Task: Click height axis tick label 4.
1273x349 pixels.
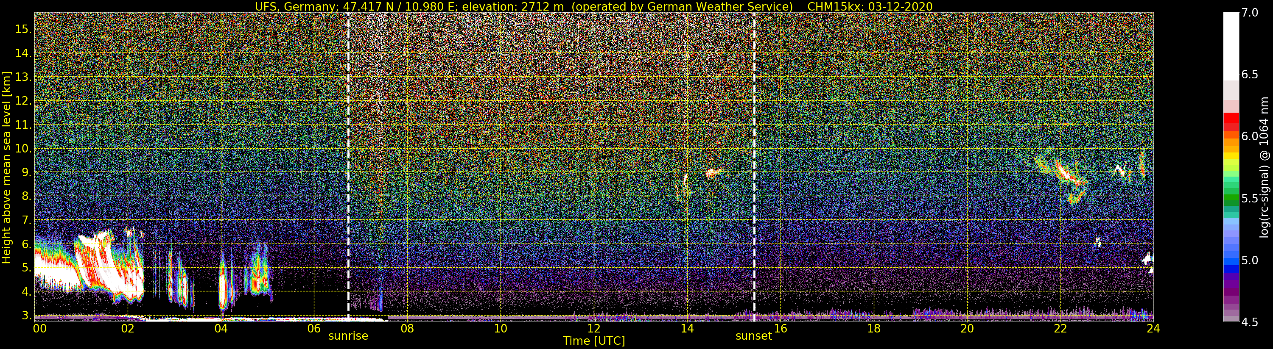Action: 26,292
